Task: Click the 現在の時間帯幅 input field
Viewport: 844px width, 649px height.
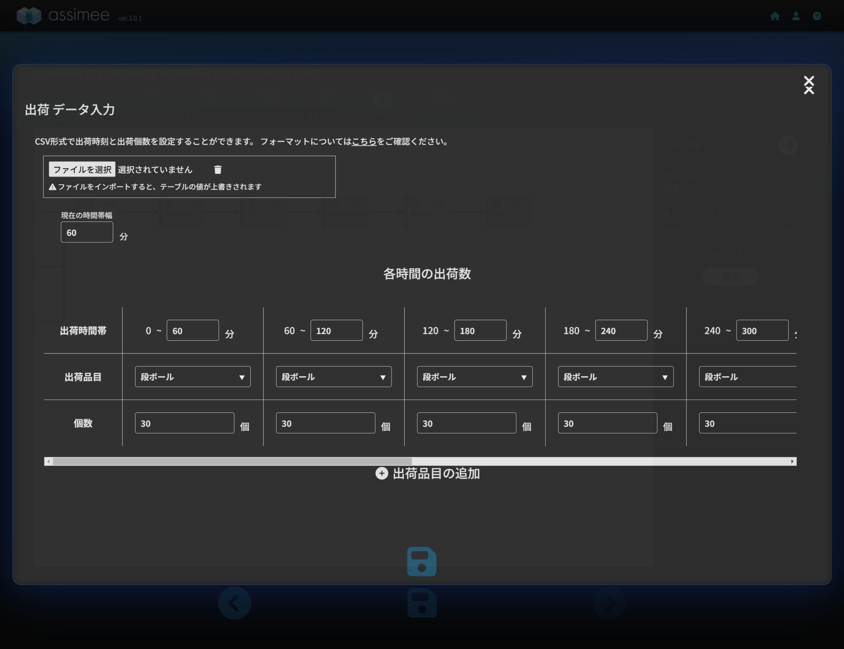Action: (x=87, y=233)
